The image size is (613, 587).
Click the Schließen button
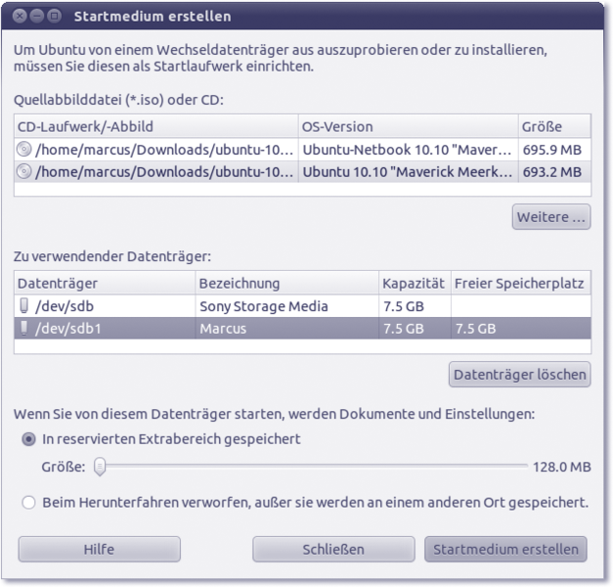(332, 549)
